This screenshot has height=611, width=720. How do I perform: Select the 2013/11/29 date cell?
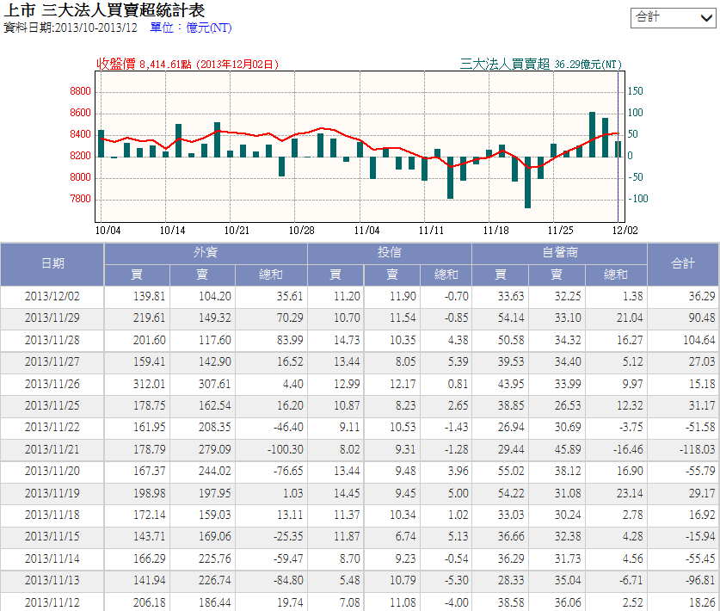pos(52,318)
